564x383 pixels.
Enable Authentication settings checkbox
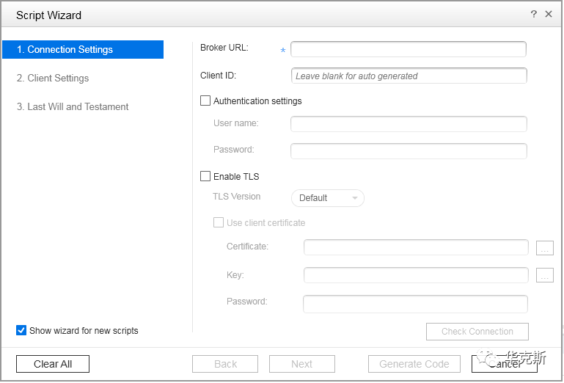[205, 101]
